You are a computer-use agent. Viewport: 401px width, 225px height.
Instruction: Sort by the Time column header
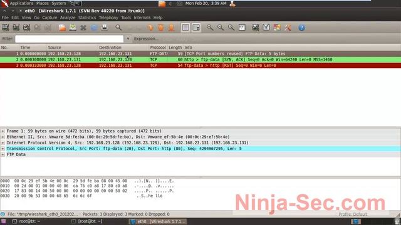click(x=33, y=47)
